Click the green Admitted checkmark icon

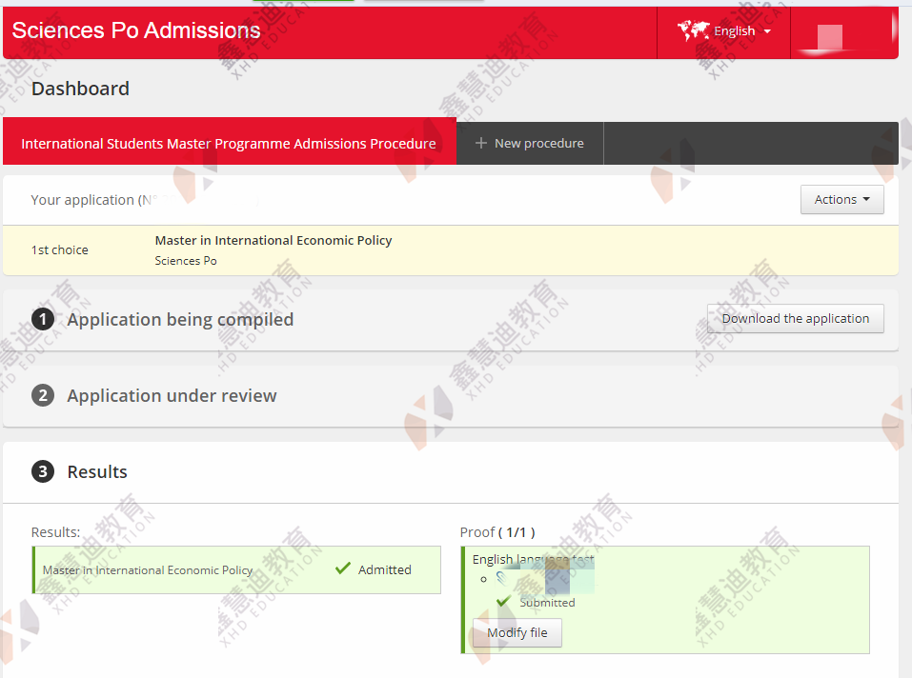(x=342, y=568)
